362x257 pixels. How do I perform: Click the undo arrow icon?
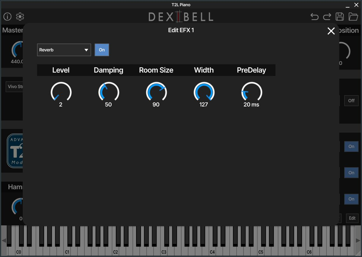point(315,17)
